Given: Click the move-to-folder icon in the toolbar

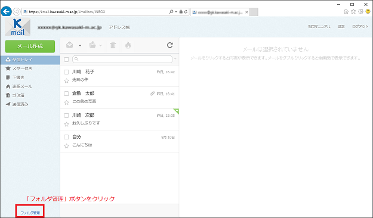Looking at the screenshot, I should pyautogui.click(x=93, y=45).
